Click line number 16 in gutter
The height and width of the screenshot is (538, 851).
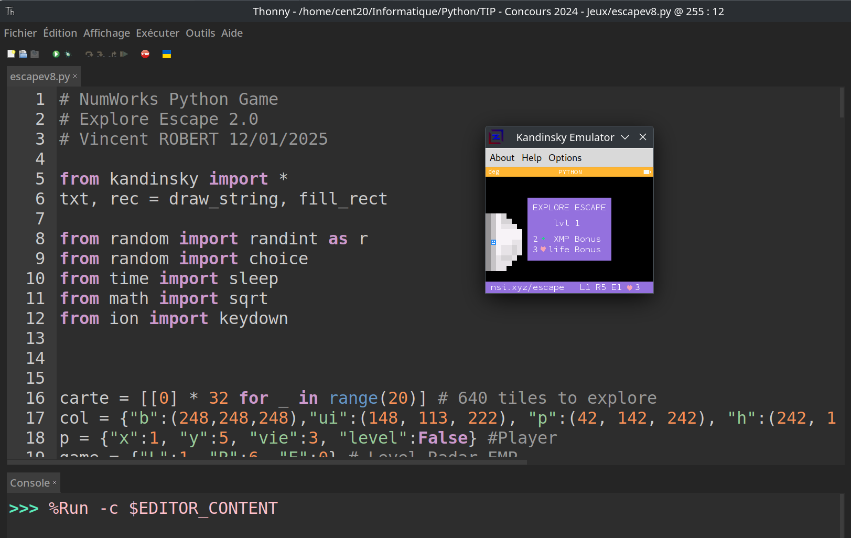pos(36,398)
